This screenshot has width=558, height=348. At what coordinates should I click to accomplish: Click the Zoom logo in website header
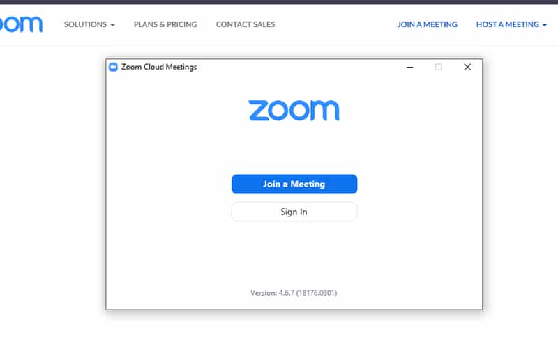point(21,24)
